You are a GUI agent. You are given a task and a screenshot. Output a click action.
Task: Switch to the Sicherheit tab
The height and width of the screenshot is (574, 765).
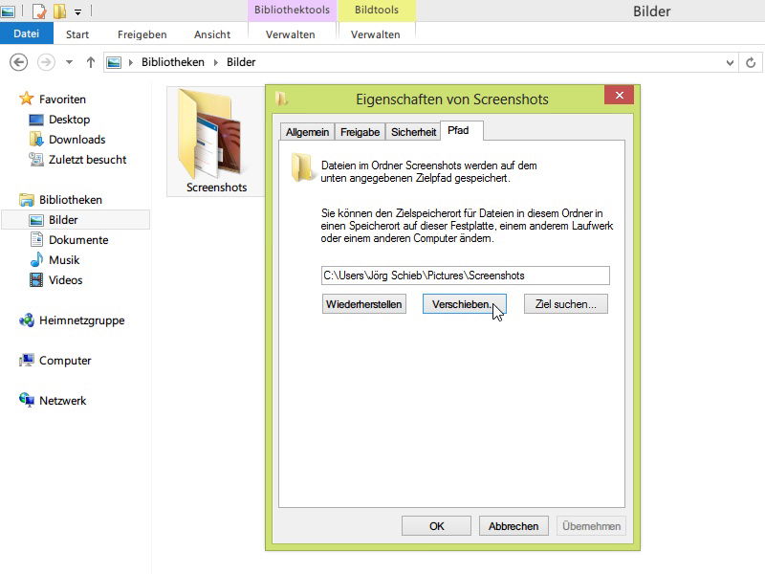point(414,132)
